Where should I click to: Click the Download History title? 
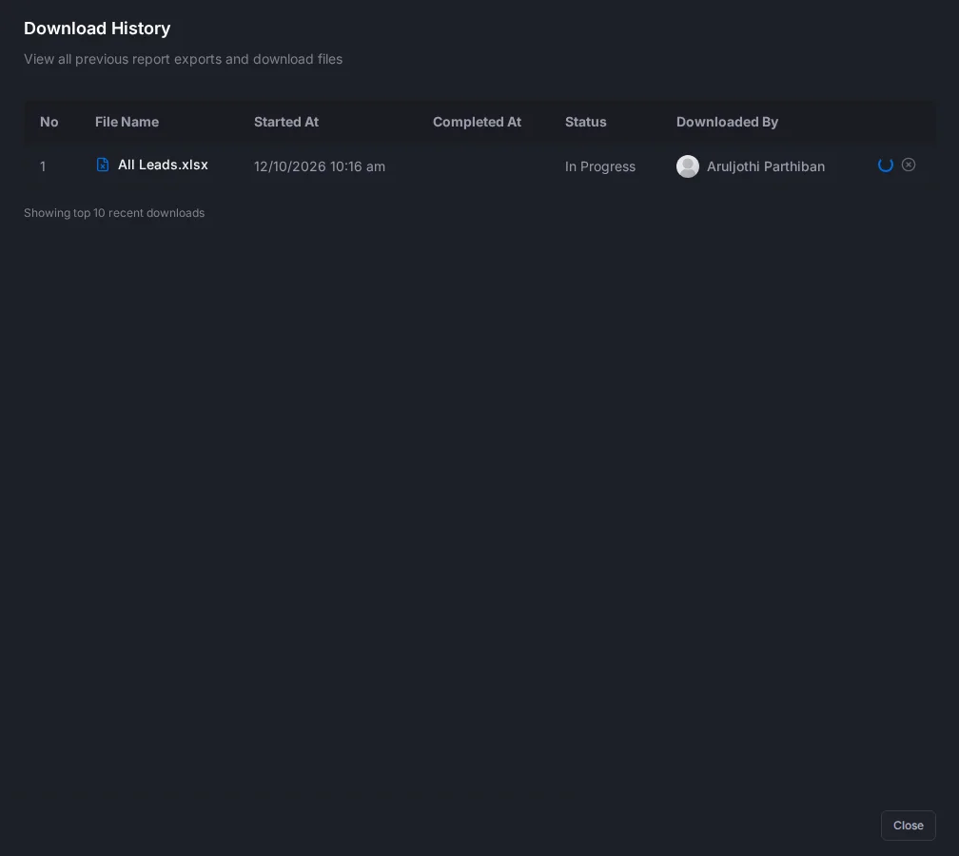[x=97, y=29]
